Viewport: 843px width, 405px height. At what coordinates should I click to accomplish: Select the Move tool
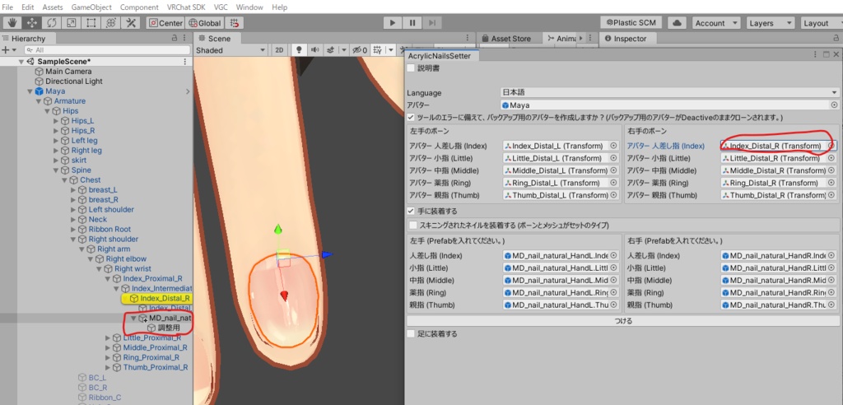[x=32, y=23]
